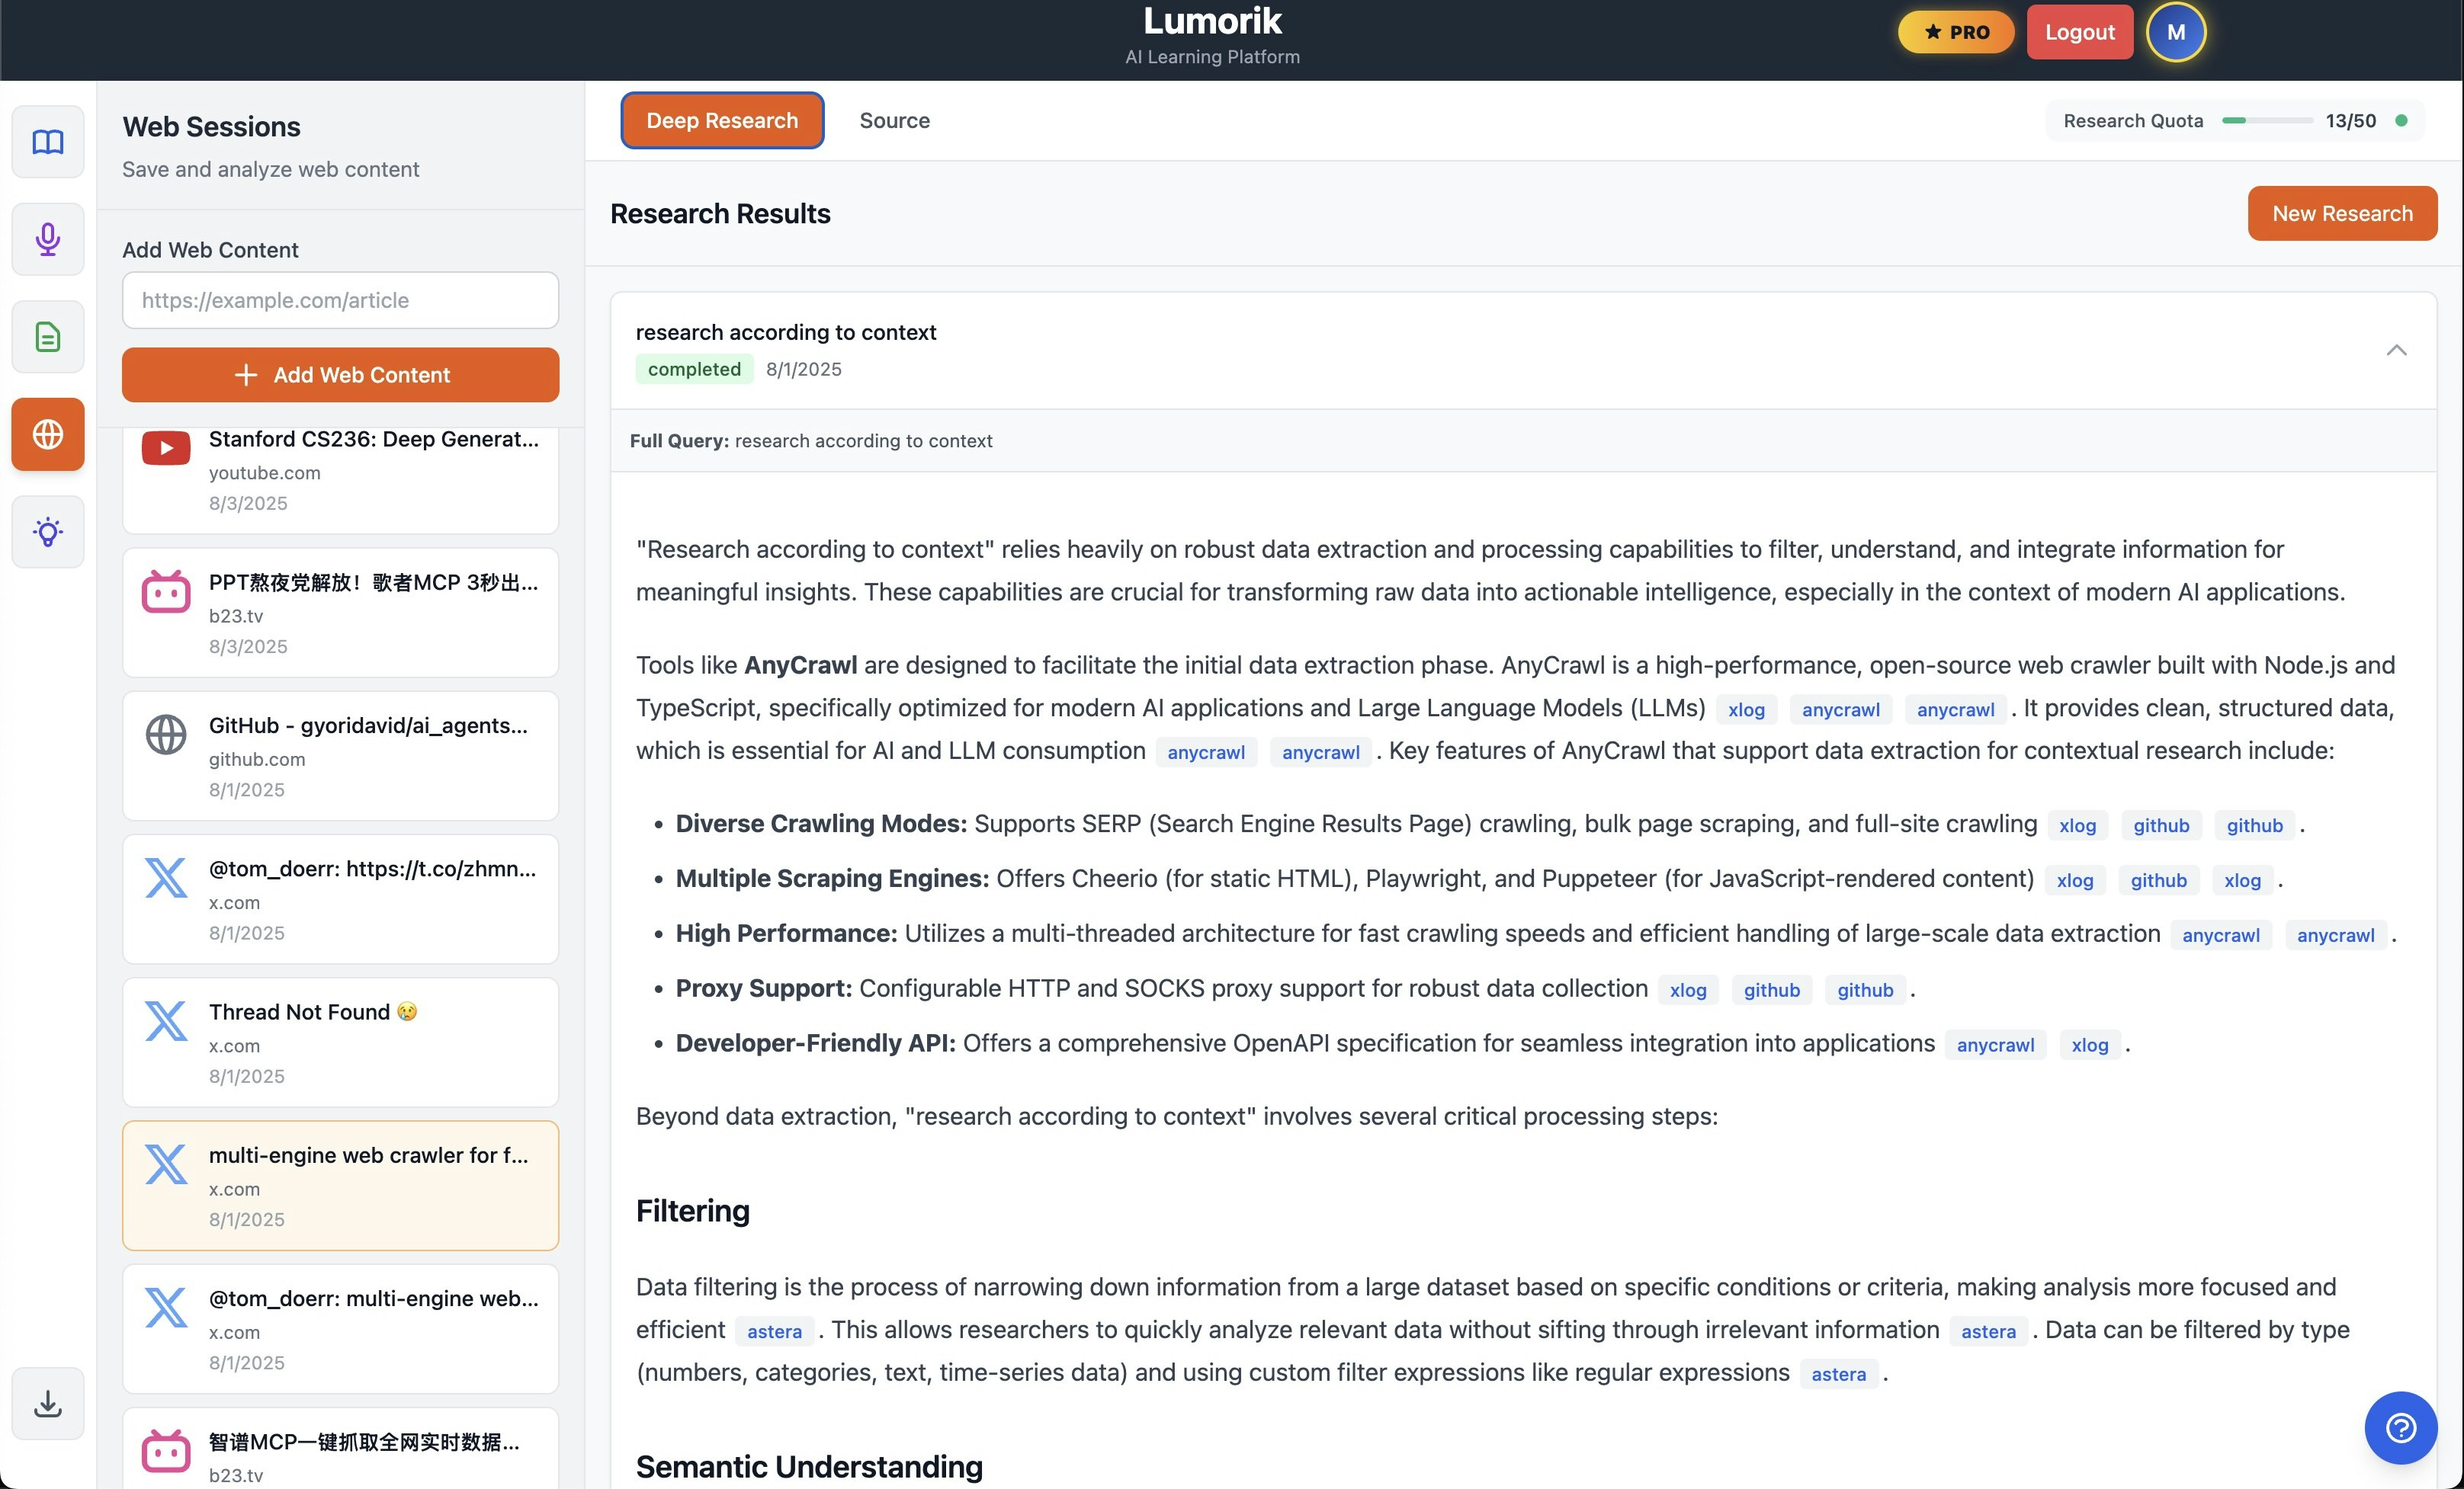Open the microphone audio sidebar icon
Viewport: 2464px width, 1489px height.
point(48,239)
